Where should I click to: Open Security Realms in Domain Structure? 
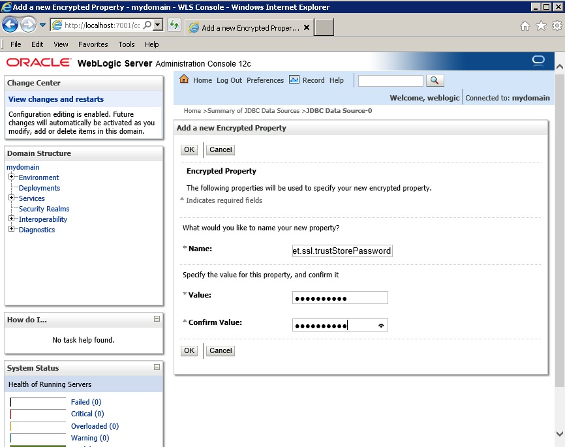pos(44,209)
